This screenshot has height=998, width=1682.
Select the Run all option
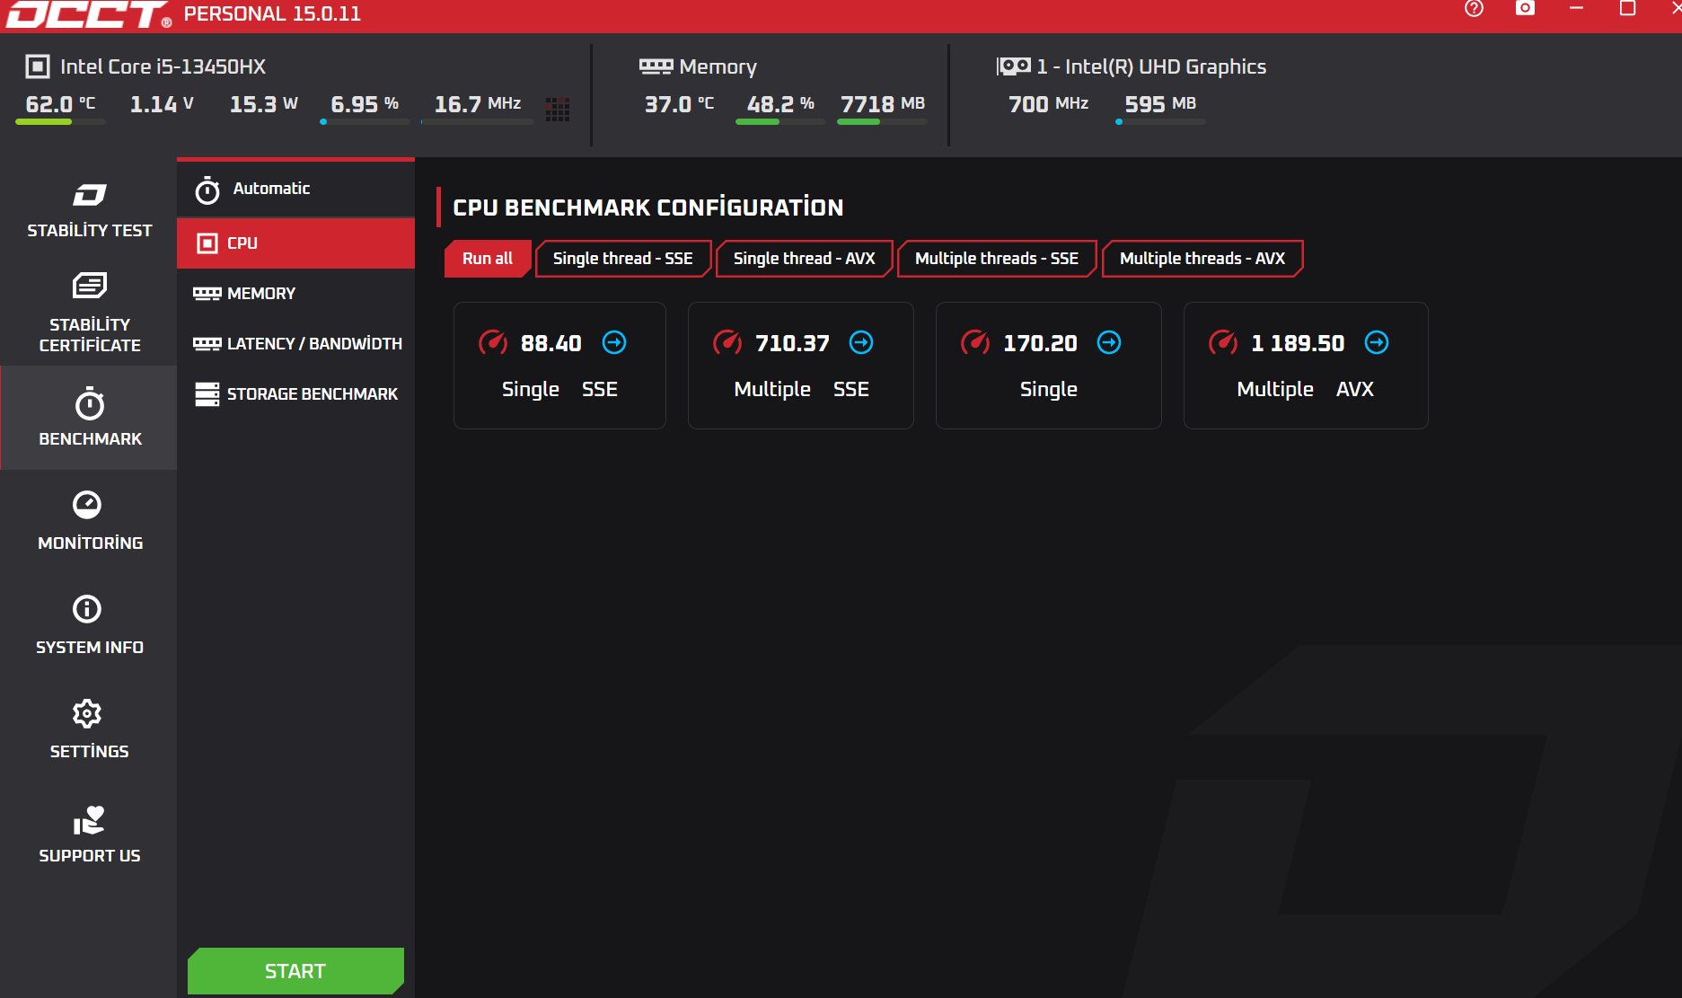coord(488,259)
